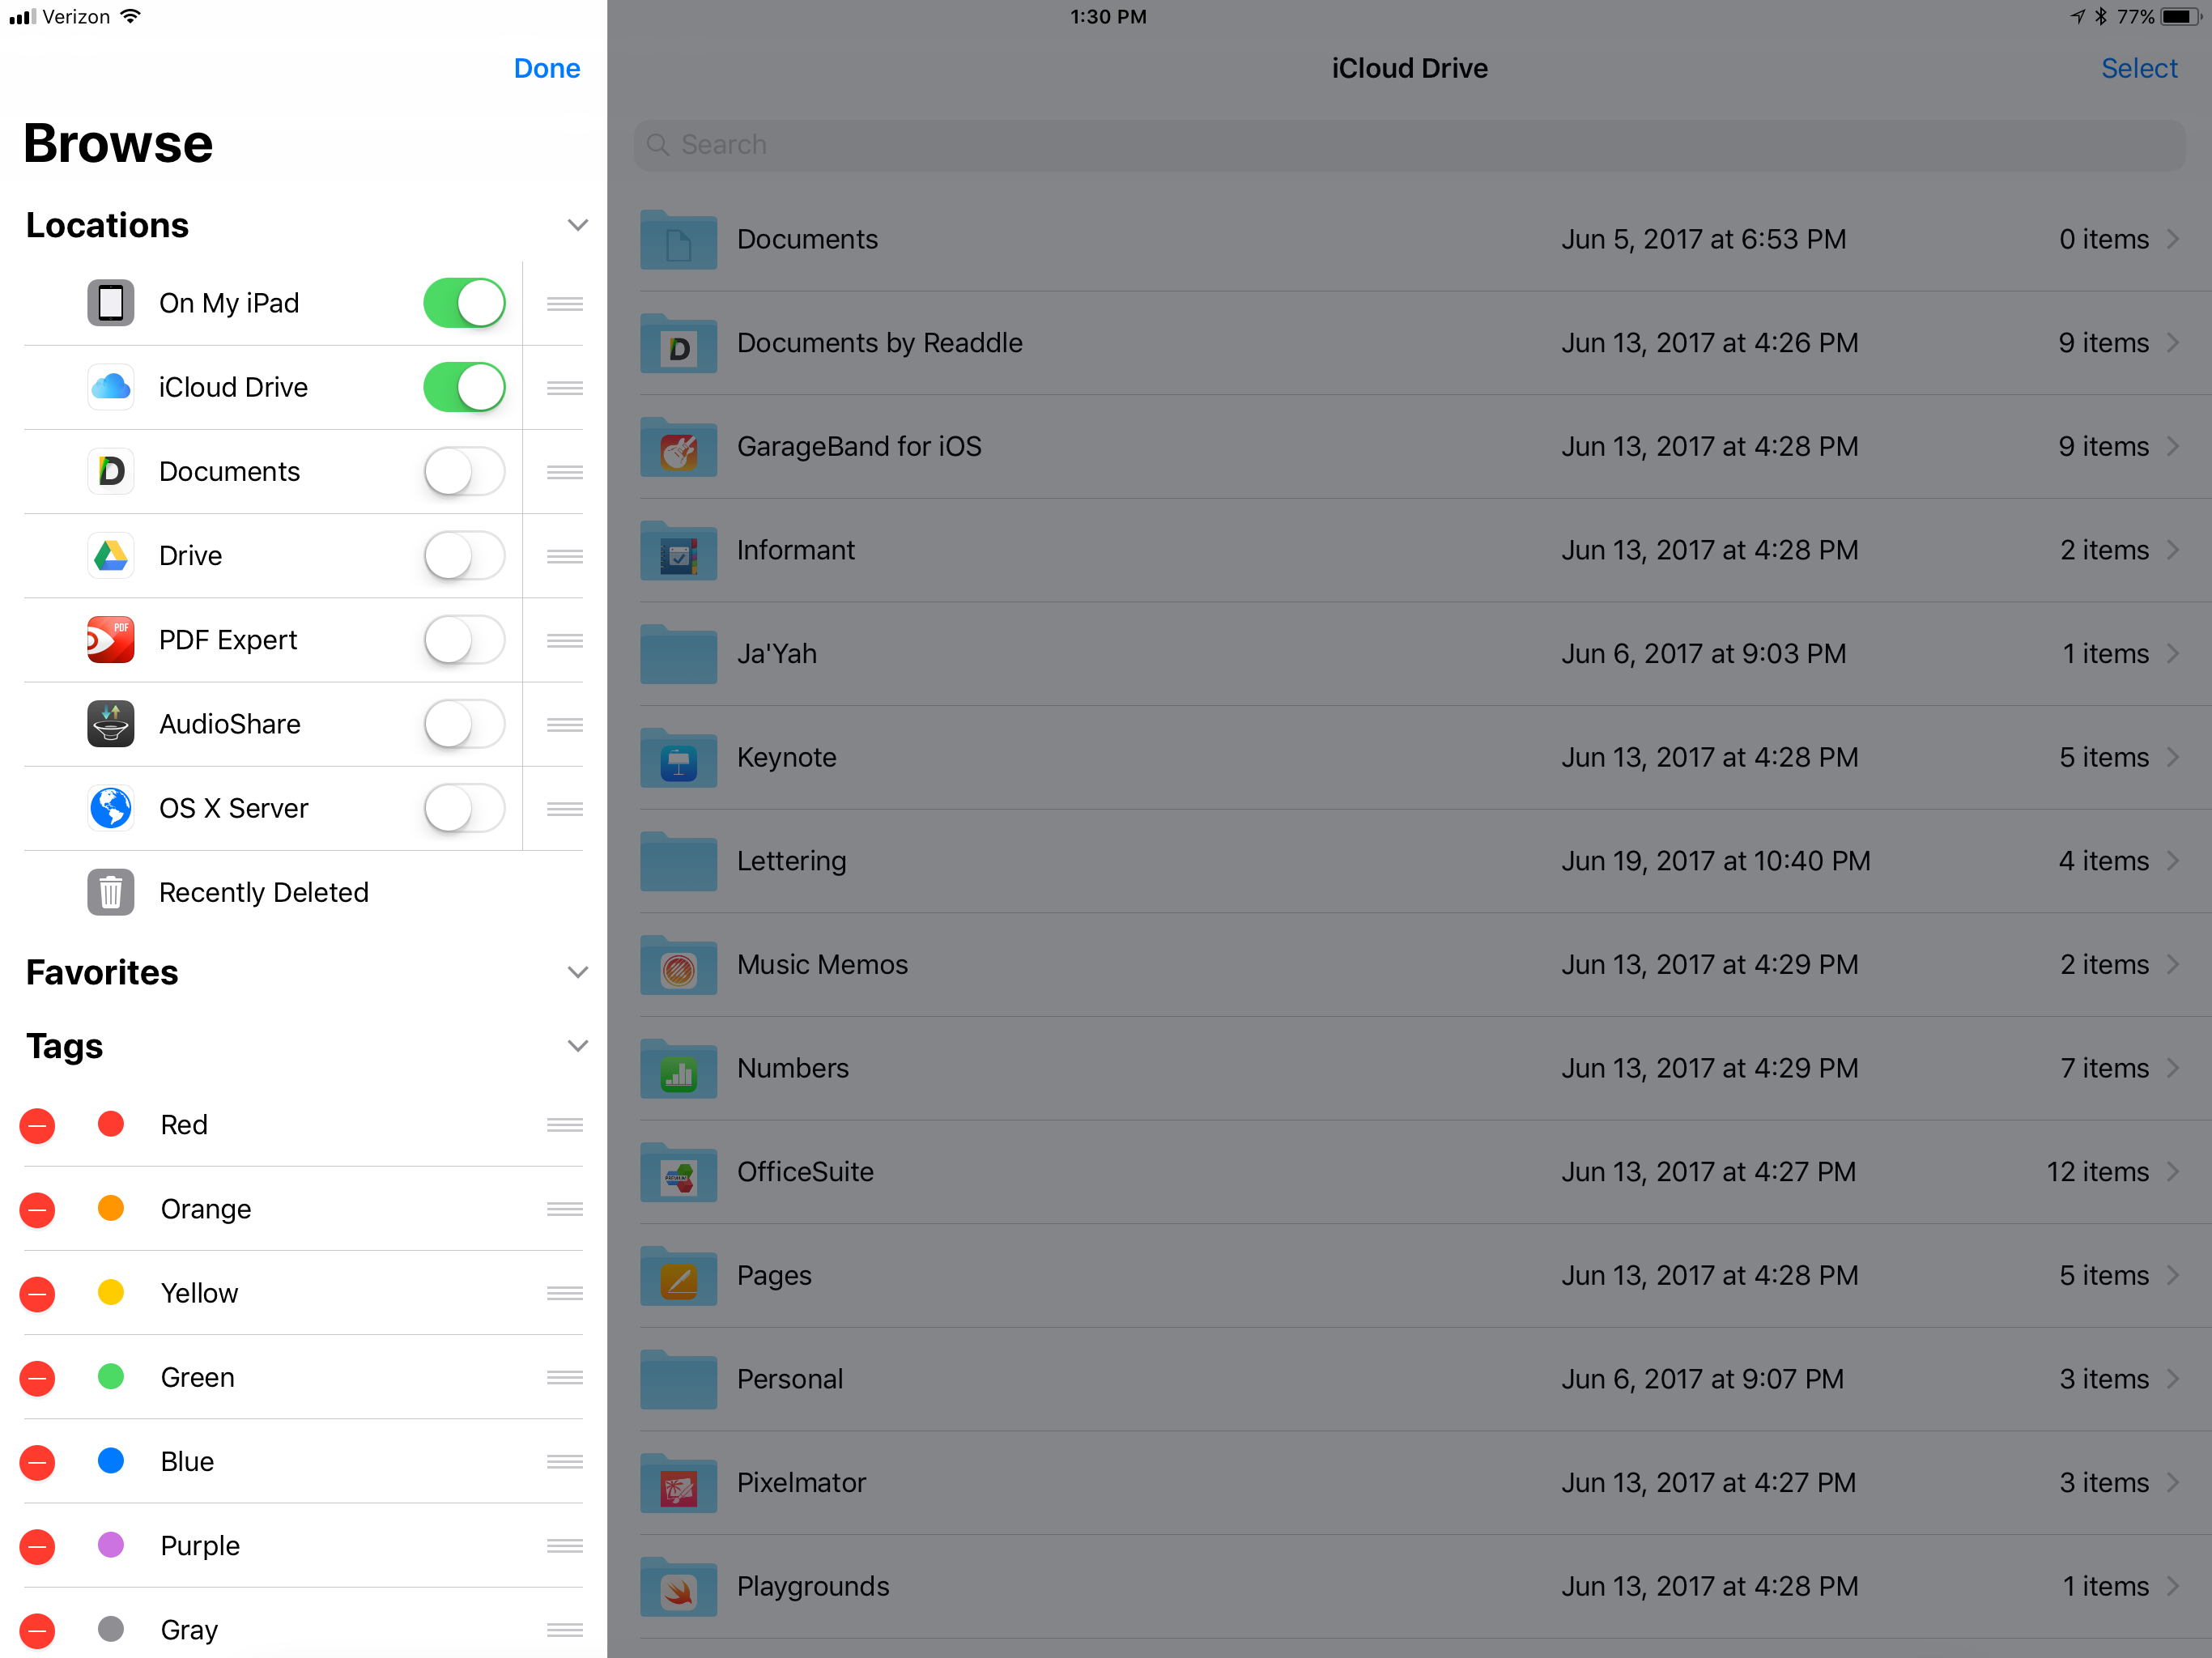Viewport: 2212px width, 1658px height.
Task: Tap the Purple tag color dot
Action: 111,1546
